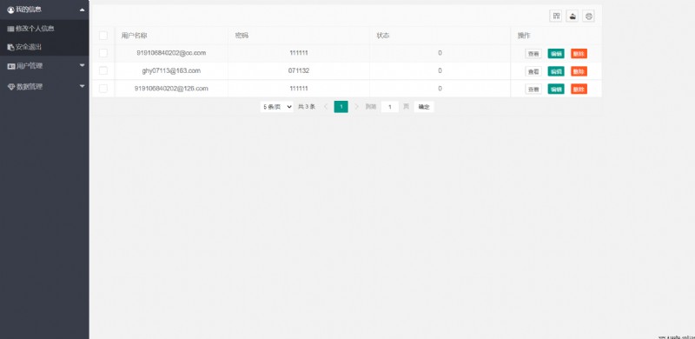
Task: Collapse the 我的信息 menu arrow
Action: (x=82, y=10)
